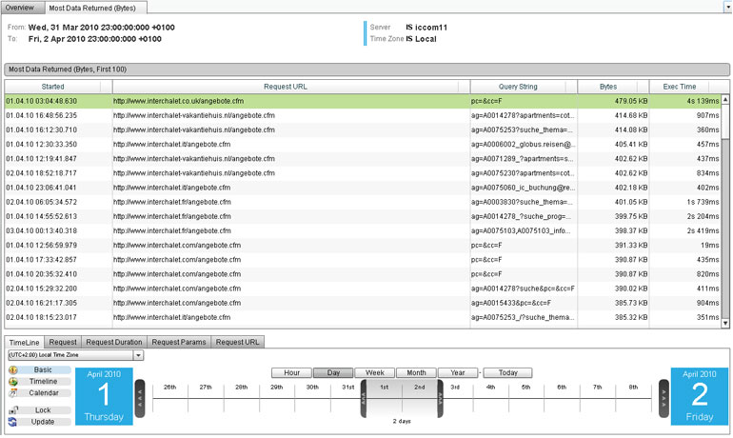The height and width of the screenshot is (438, 733).
Task: Select the Calendar mode label
Action: (44, 393)
